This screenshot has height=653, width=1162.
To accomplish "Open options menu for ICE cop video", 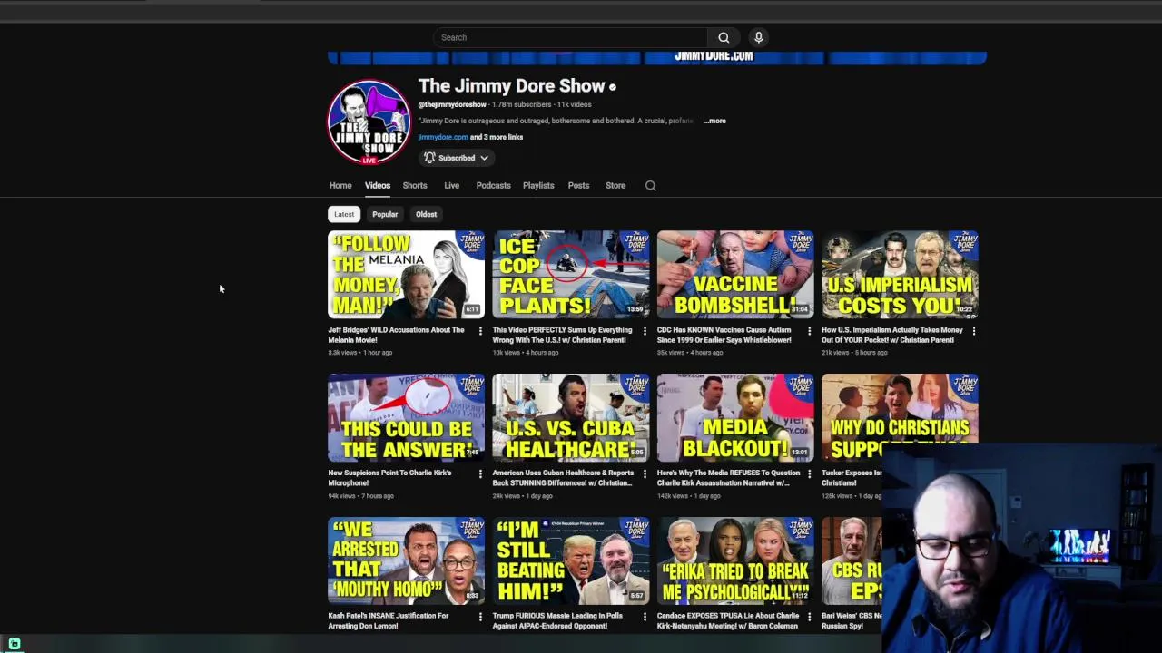I will [x=645, y=331].
